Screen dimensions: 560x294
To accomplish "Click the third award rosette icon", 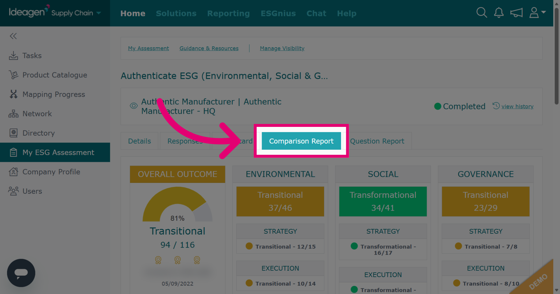I will (197, 260).
